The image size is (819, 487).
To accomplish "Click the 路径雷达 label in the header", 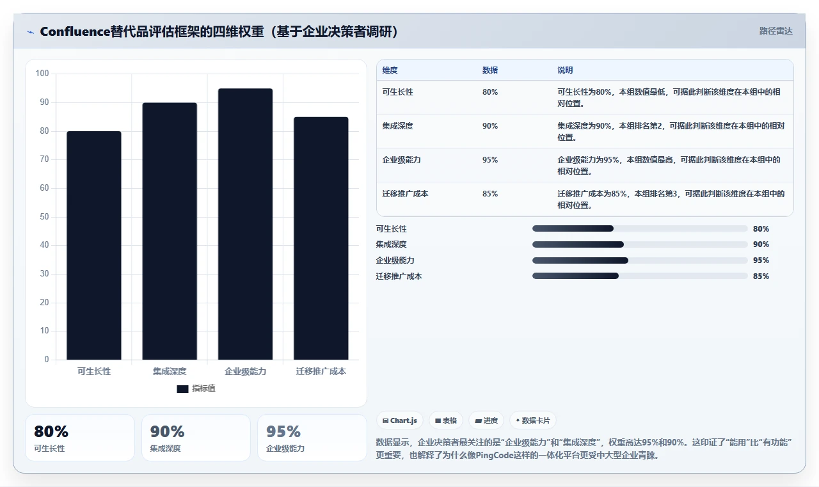I will tap(775, 31).
